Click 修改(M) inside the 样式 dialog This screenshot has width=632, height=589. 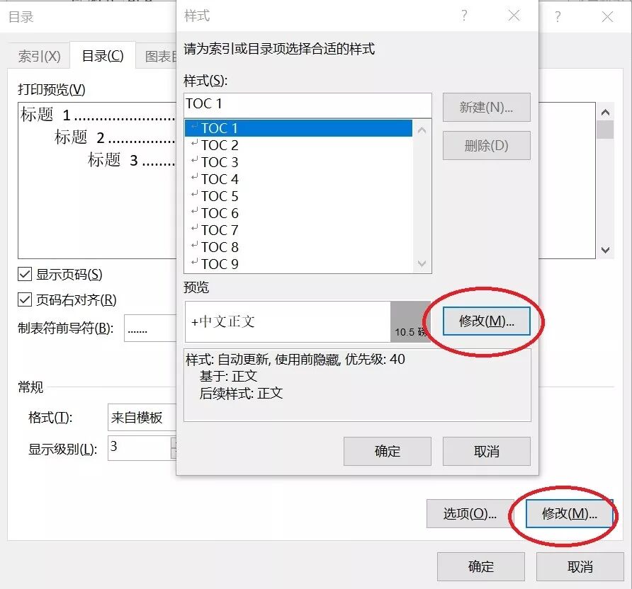coord(487,321)
